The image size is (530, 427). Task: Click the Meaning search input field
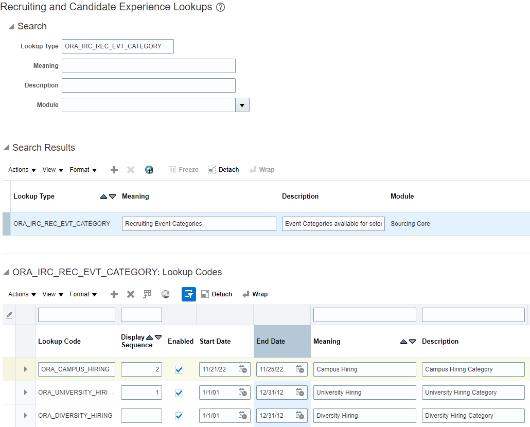tap(149, 66)
